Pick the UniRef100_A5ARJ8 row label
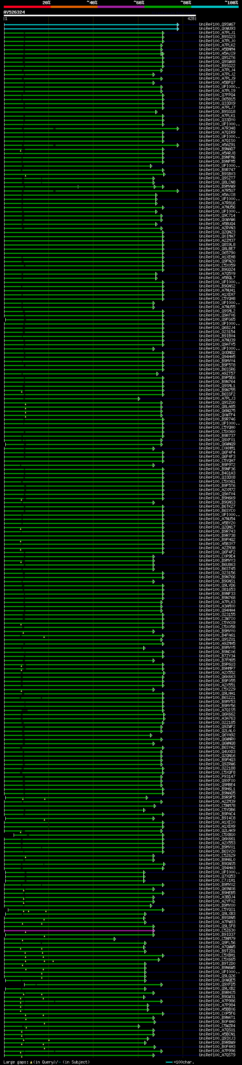Image resolution: width=242 pixels, height=1065 pixels. tap(217, 153)
